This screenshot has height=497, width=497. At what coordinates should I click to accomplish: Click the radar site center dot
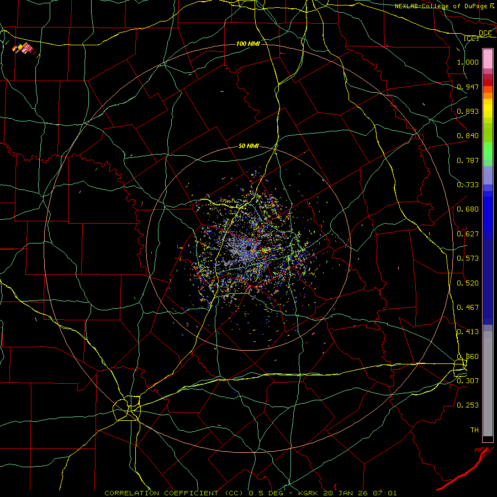[249, 248]
